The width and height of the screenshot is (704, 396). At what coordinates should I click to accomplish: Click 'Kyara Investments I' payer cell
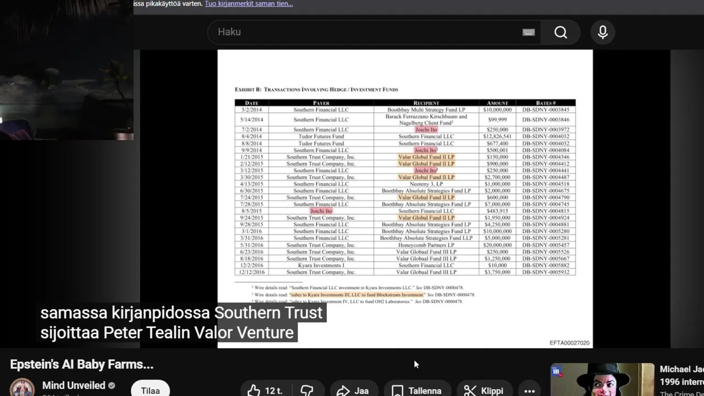click(321, 265)
